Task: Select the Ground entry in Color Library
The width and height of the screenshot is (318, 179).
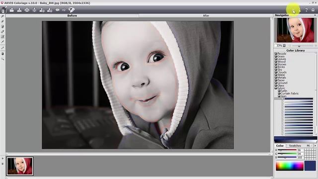Action: (x=282, y=83)
